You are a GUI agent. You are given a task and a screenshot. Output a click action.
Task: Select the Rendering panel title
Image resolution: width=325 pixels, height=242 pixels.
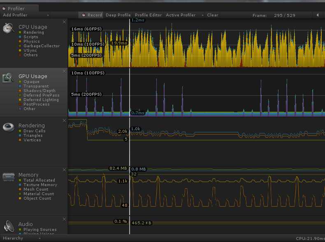point(32,125)
